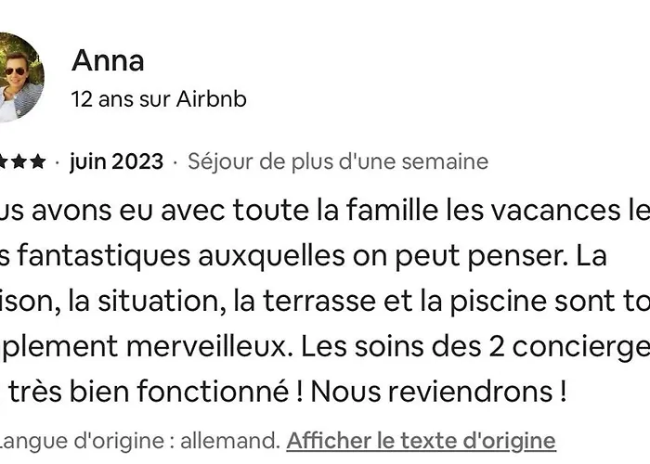Click the word "fantastiques" in the review
The height and width of the screenshot is (464, 650).
coord(93,255)
